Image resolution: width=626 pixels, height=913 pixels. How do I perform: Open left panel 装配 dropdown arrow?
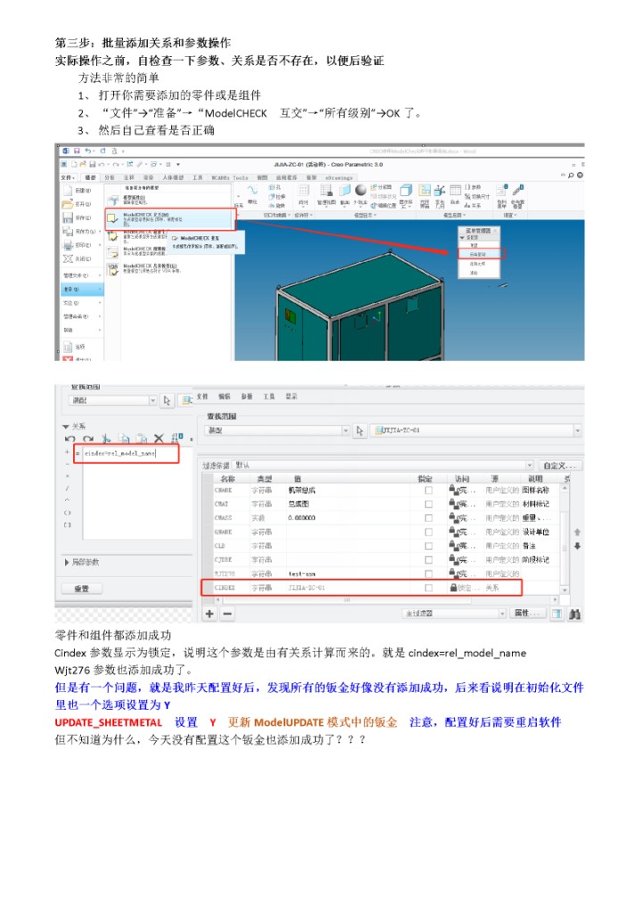(x=152, y=400)
